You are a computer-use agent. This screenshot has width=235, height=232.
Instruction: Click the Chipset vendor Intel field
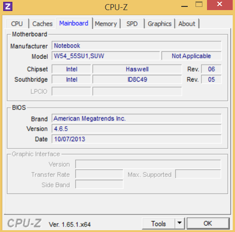[72, 69]
